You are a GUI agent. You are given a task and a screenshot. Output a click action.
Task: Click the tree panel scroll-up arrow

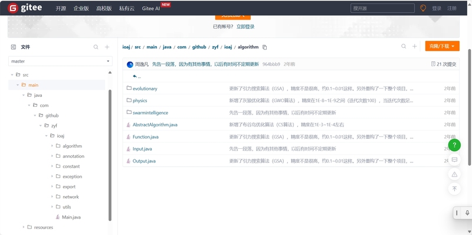pos(110,73)
